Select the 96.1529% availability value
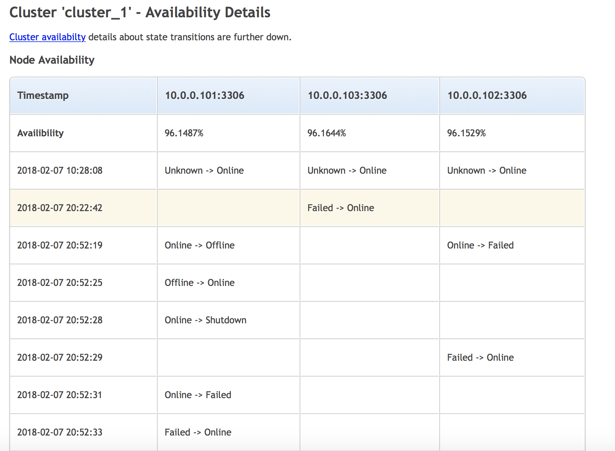This screenshot has height=451, width=615. (466, 133)
